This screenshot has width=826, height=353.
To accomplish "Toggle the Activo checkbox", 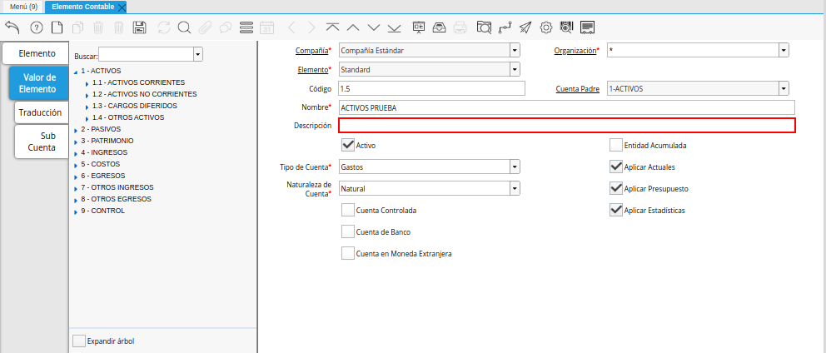I will click(348, 145).
